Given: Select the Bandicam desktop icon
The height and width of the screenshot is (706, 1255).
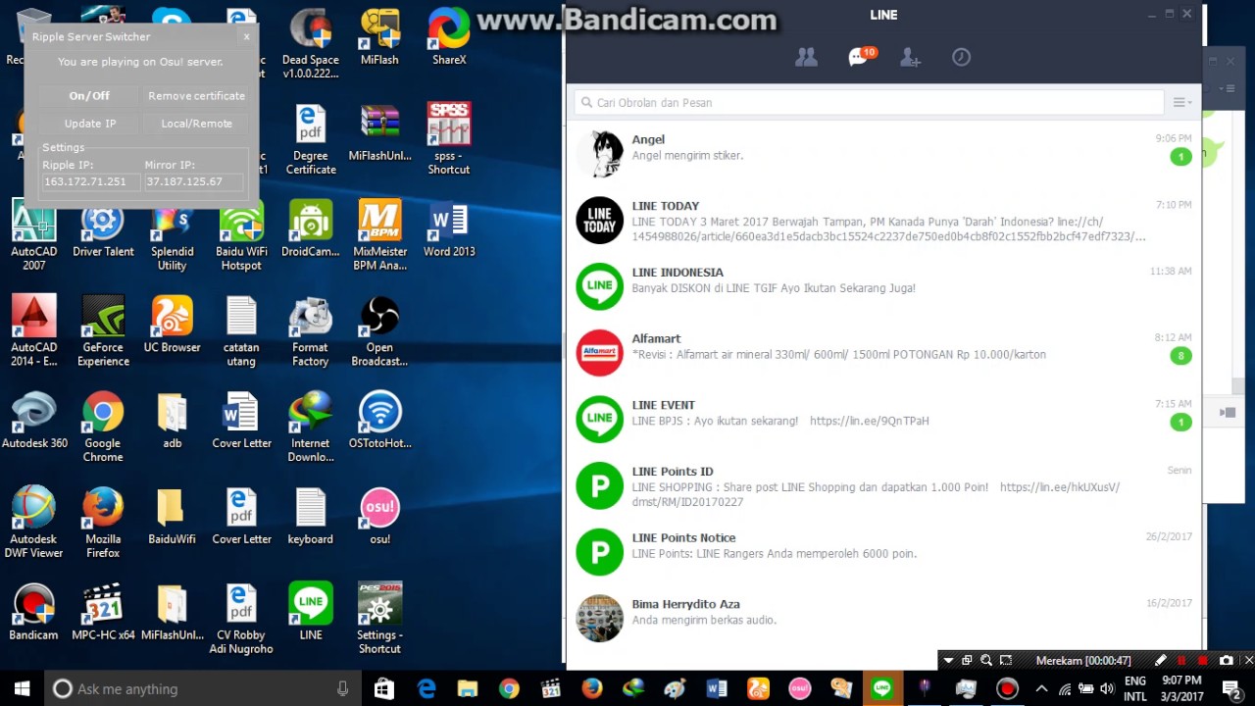Looking at the screenshot, I should click(34, 612).
